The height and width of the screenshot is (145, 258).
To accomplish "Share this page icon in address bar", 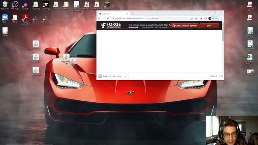I will tap(191, 19).
